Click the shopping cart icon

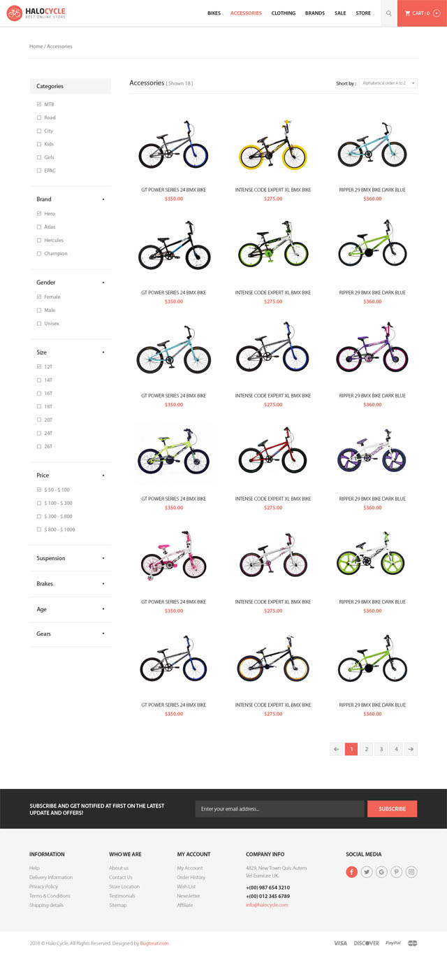click(x=407, y=13)
